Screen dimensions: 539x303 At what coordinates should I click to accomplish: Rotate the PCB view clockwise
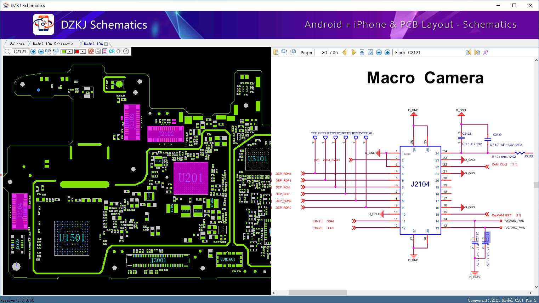[x=48, y=52]
